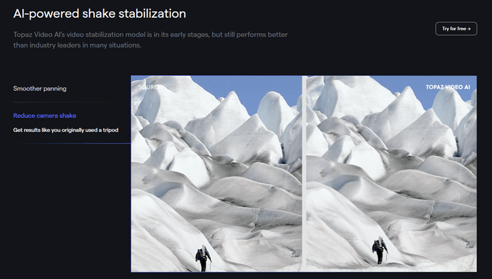Click the AI-powered shake stabilization heading
492x279 pixels.
pyautogui.click(x=100, y=14)
